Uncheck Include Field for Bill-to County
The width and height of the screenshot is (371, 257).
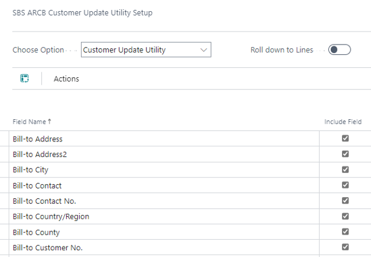pos(345,232)
